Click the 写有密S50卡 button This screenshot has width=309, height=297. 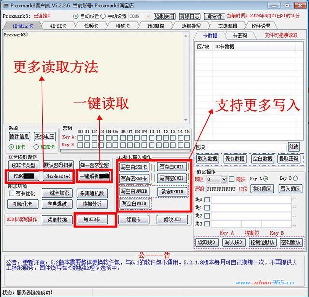(x=134, y=179)
